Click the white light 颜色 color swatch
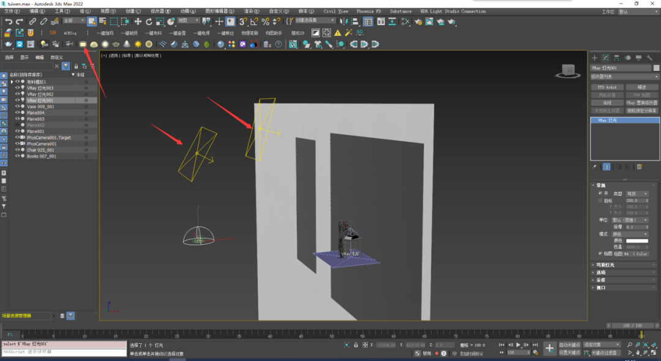661x361 pixels. click(637, 240)
